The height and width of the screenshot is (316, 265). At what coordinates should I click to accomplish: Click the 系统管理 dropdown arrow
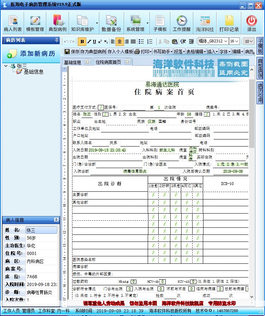tap(147, 23)
